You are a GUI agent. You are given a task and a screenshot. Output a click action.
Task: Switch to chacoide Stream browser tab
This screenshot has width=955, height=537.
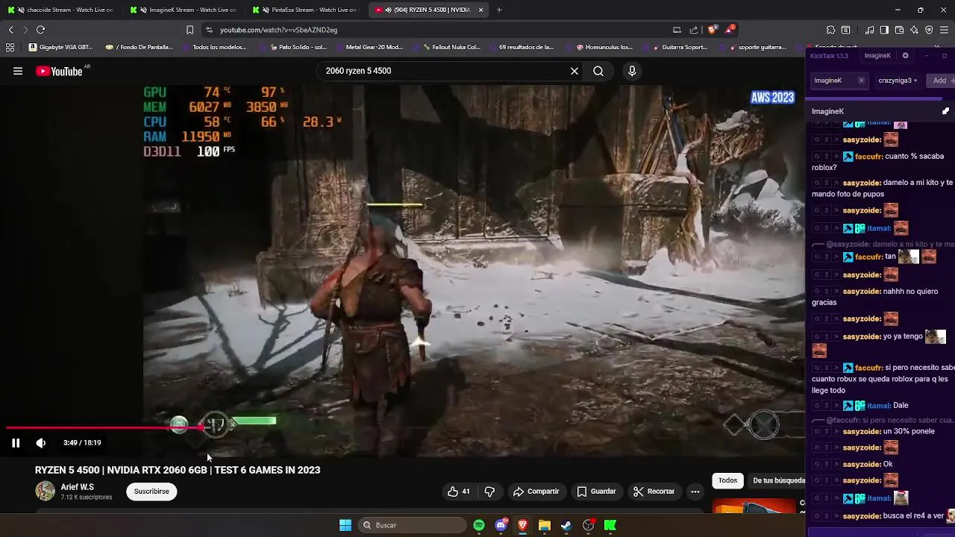tap(61, 10)
